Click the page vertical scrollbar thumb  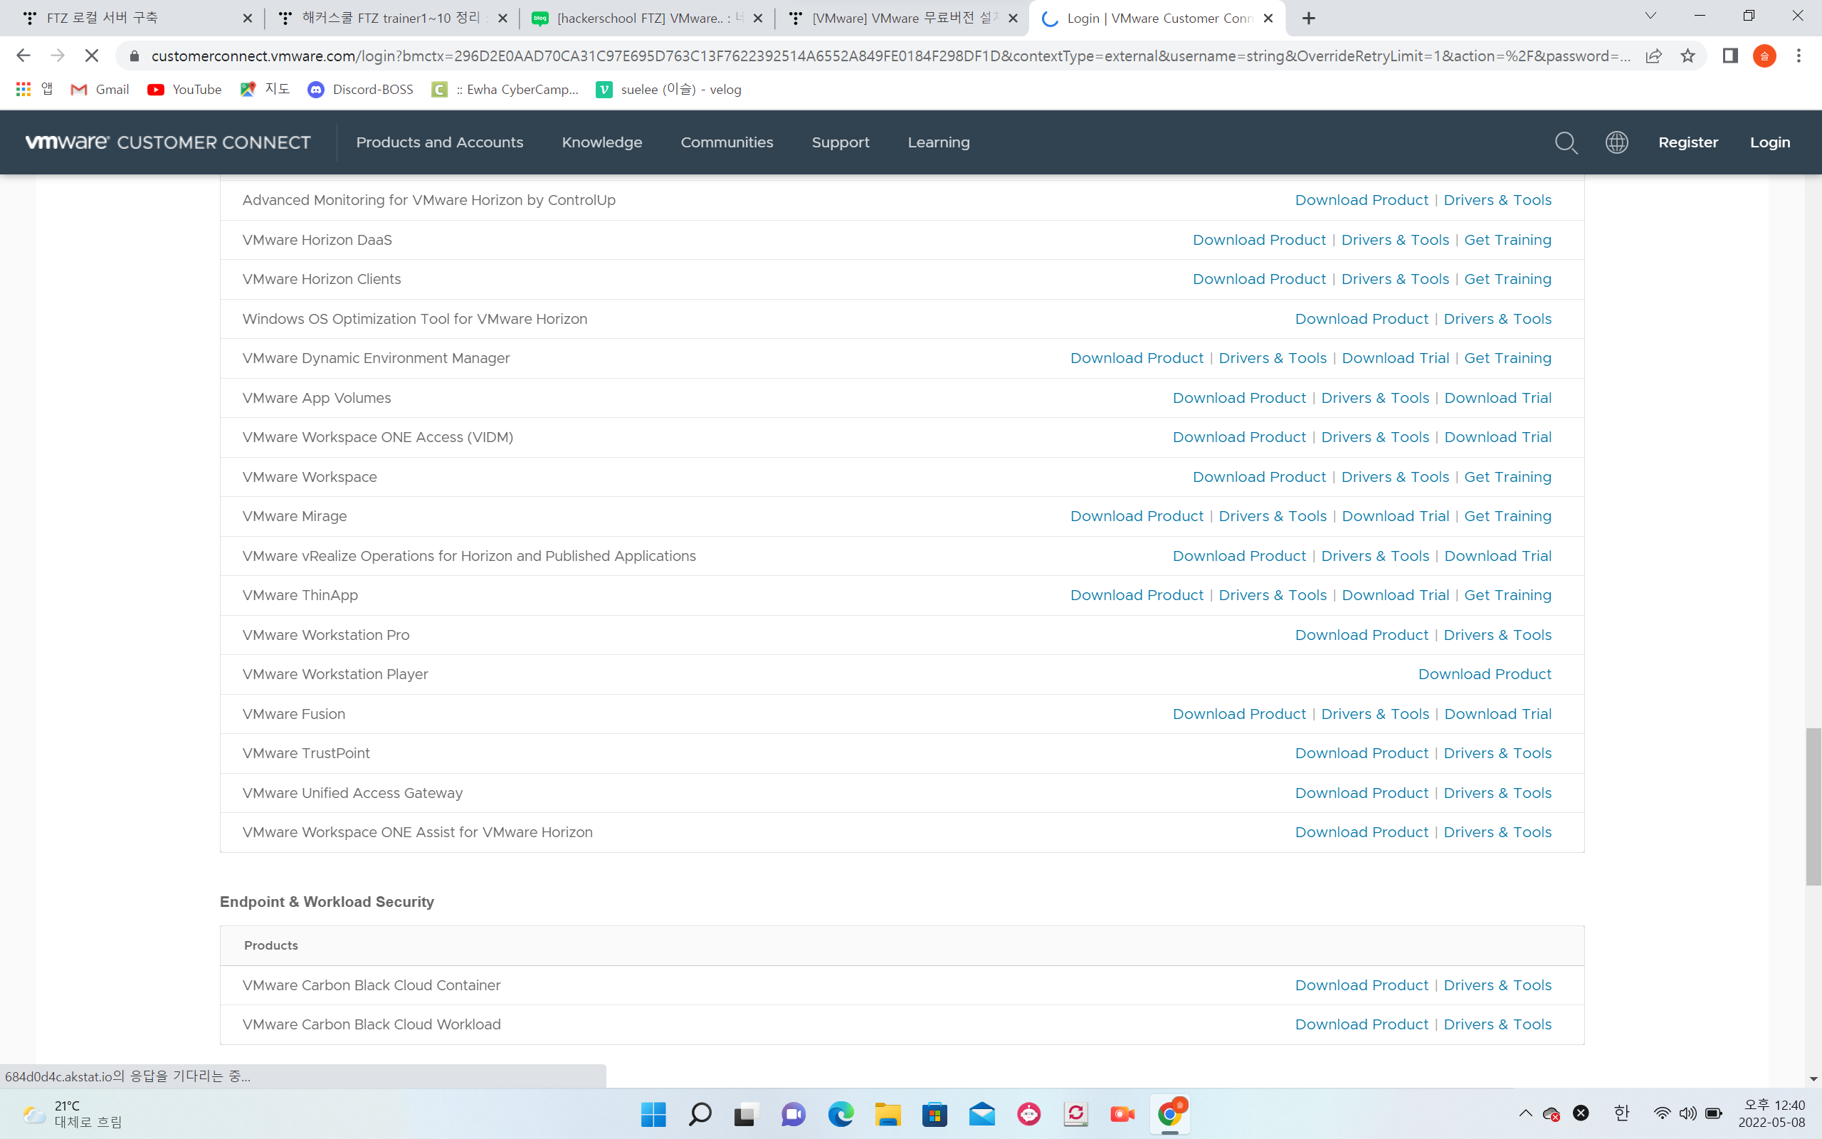point(1813,806)
